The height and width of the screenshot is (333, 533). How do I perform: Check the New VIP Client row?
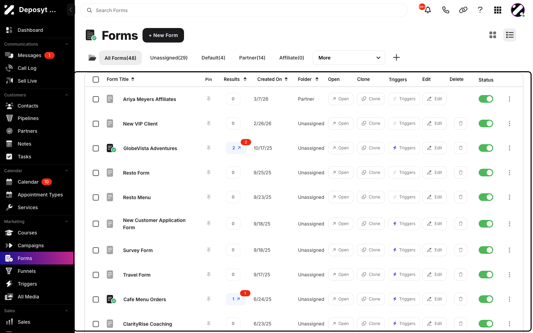tap(96, 124)
